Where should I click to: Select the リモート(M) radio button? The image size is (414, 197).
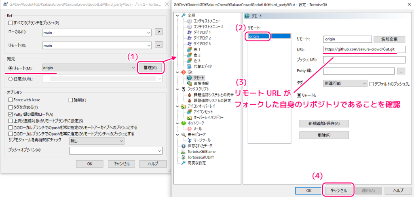pos(11,68)
